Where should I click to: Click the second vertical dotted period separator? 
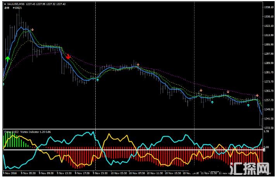[194, 58]
